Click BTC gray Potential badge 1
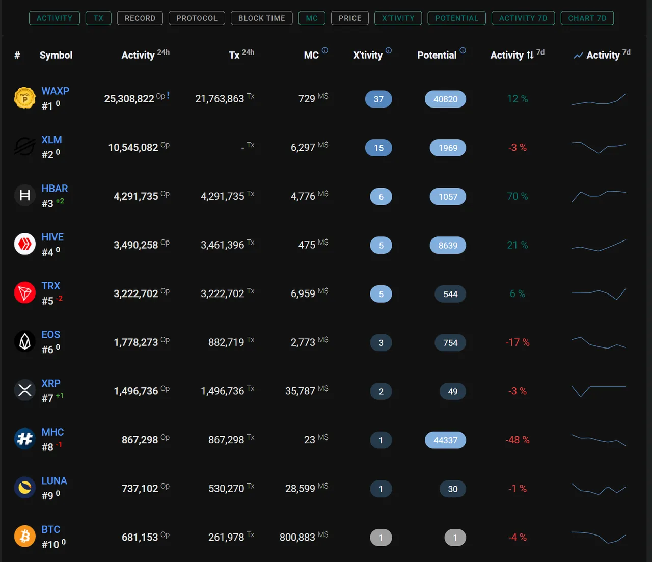The width and height of the screenshot is (652, 562). [455, 538]
